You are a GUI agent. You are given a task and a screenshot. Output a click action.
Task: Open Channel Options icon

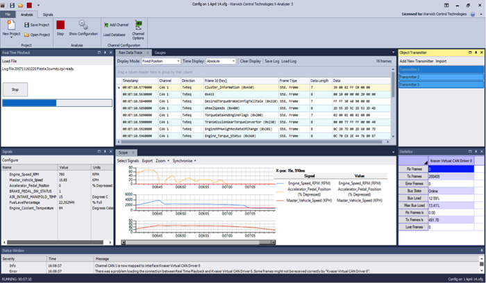pyautogui.click(x=138, y=25)
